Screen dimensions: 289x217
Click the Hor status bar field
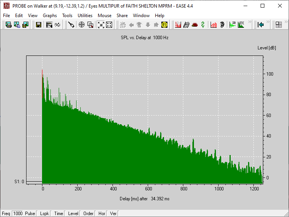pyautogui.click(x=102, y=214)
